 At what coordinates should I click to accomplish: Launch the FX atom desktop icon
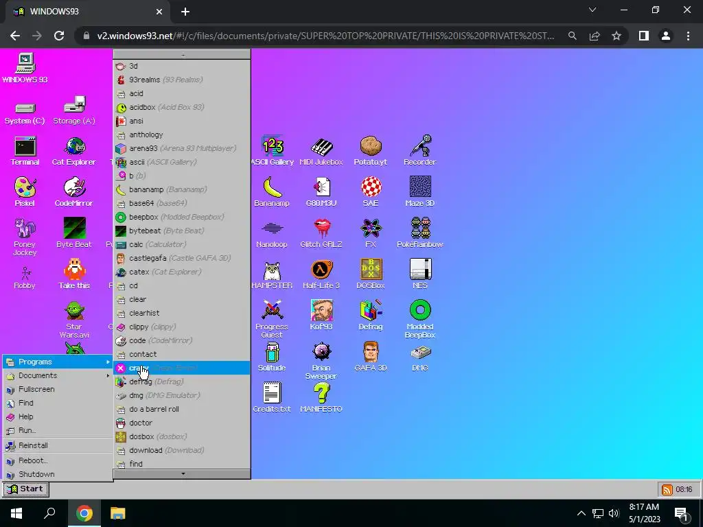coord(371,233)
